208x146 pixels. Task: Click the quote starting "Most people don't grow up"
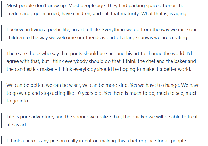point(97,10)
